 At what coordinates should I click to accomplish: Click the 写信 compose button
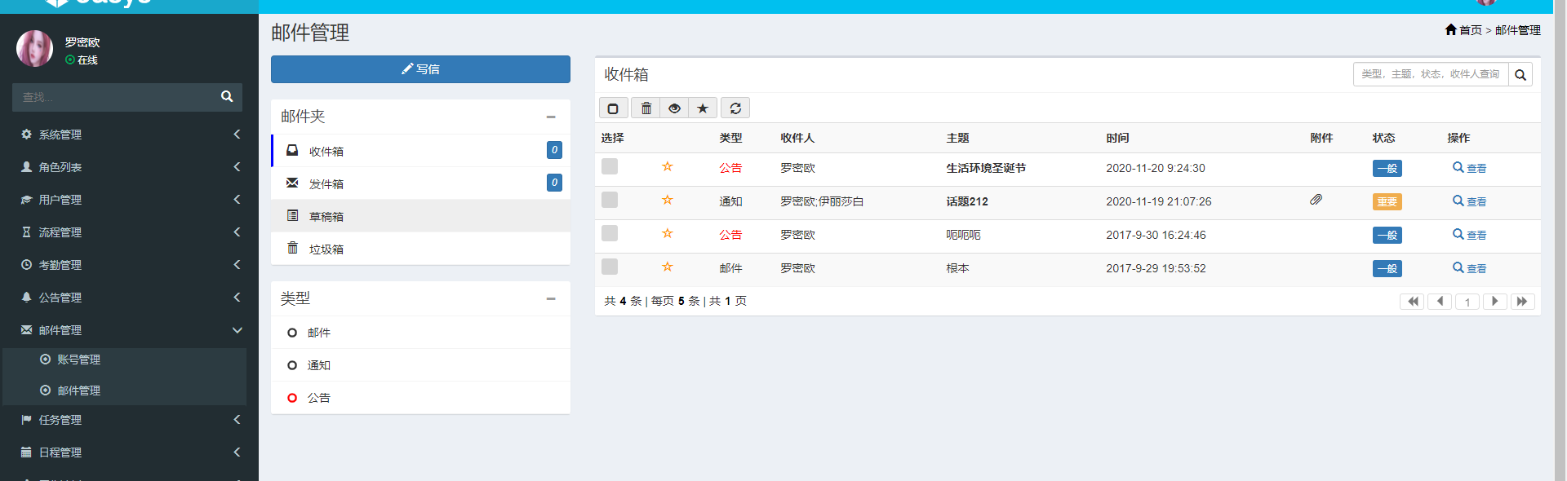(x=420, y=69)
